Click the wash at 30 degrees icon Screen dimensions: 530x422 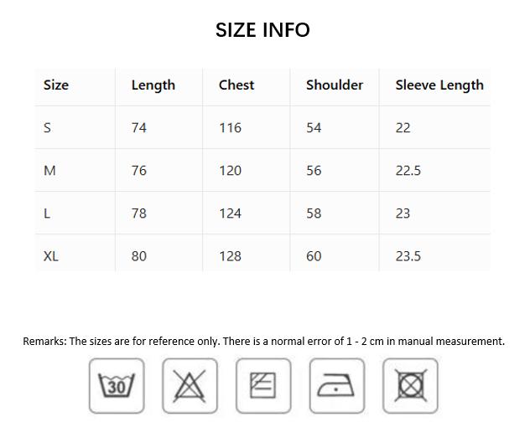117,386
